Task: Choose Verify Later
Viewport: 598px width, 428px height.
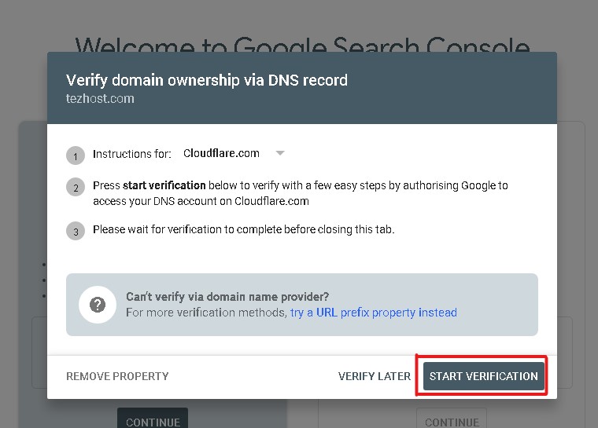Action: coord(375,376)
